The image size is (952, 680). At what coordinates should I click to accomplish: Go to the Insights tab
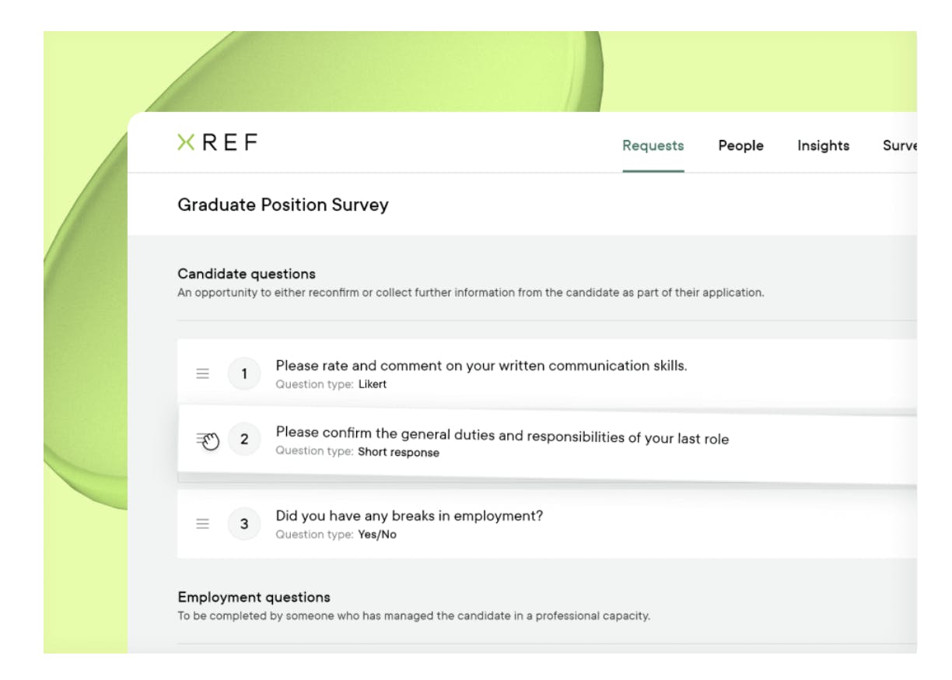click(823, 145)
